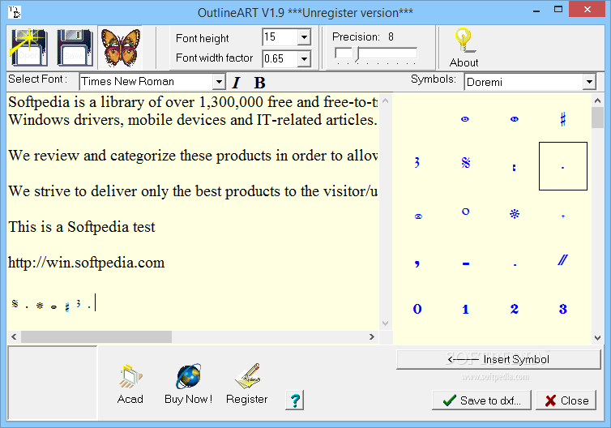
Task: Click the symbol panel scrollbar thumb
Action: (x=597, y=118)
